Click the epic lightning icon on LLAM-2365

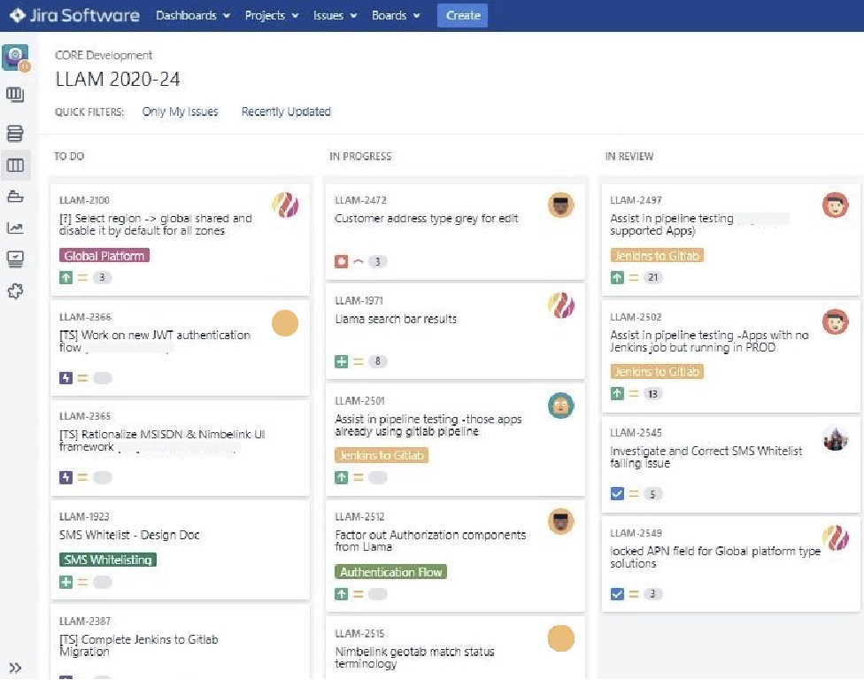(x=66, y=477)
